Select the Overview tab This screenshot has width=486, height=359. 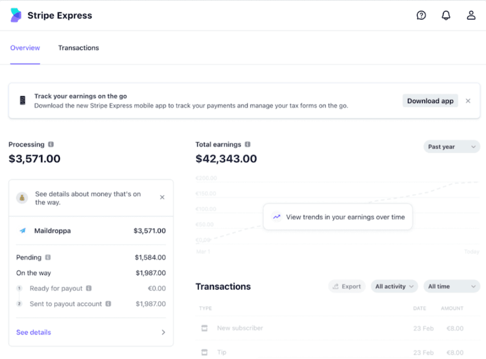25,48
